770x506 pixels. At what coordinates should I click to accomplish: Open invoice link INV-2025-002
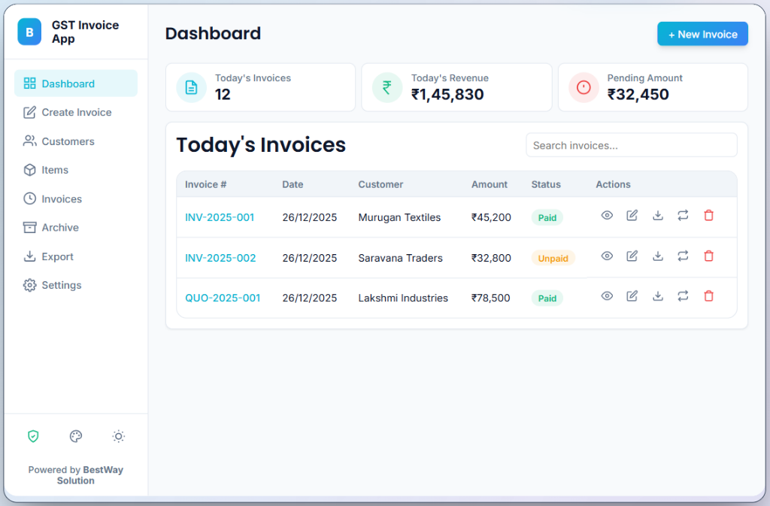point(220,258)
